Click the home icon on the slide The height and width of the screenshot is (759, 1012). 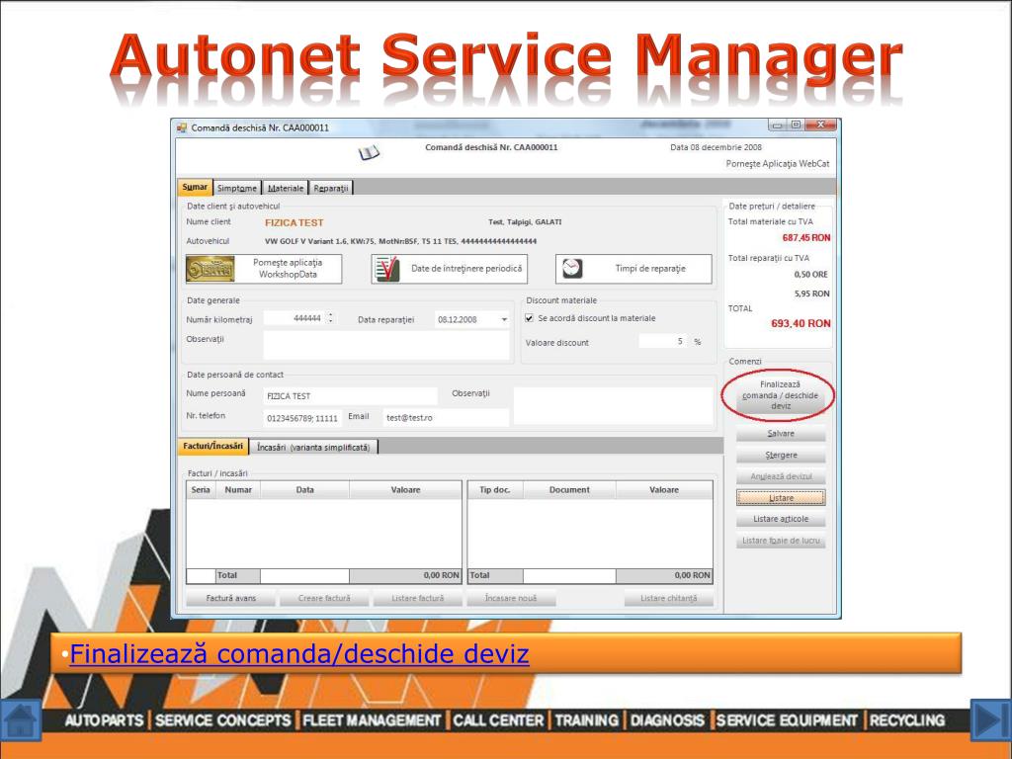point(21,719)
